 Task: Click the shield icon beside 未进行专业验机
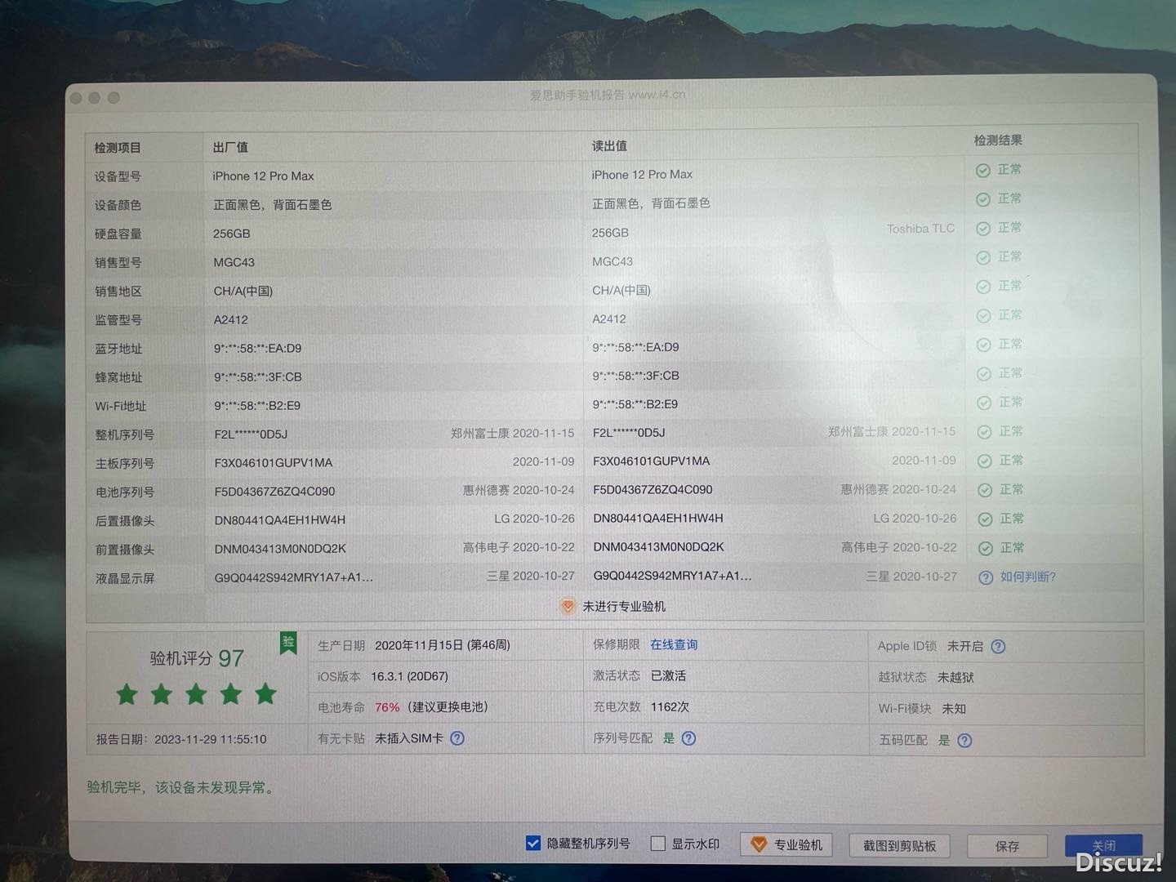568,607
